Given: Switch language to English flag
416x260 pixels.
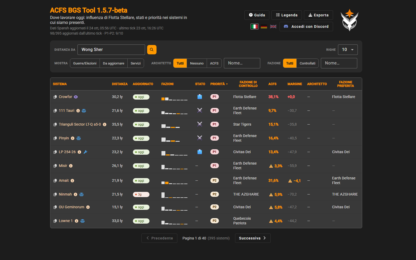Looking at the screenshot, I should tap(273, 27).
